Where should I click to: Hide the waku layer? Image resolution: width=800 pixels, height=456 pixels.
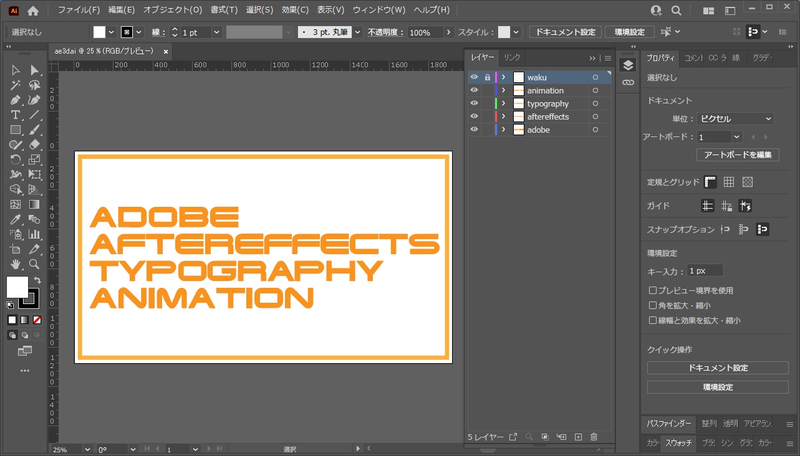click(x=474, y=77)
